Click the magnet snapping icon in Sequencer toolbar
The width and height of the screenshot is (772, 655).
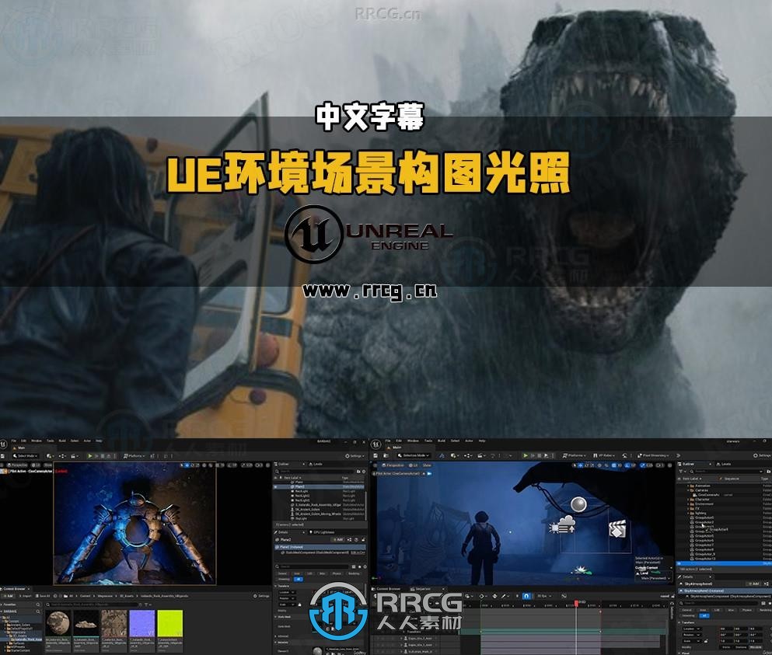tap(526, 596)
